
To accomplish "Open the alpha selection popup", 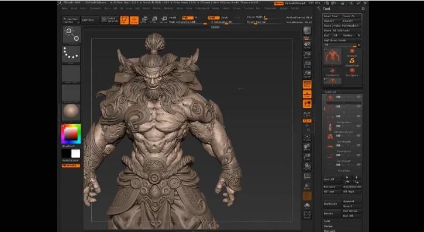I will pyautogui.click(x=71, y=73).
